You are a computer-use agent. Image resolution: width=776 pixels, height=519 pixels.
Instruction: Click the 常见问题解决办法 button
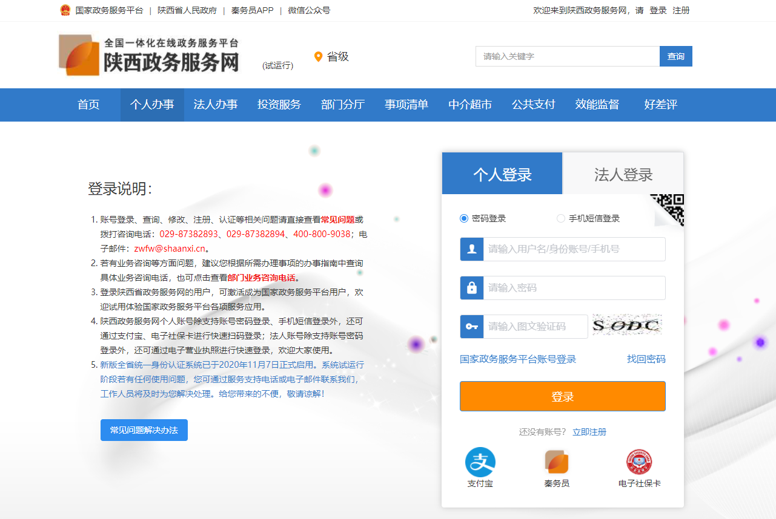tap(144, 430)
